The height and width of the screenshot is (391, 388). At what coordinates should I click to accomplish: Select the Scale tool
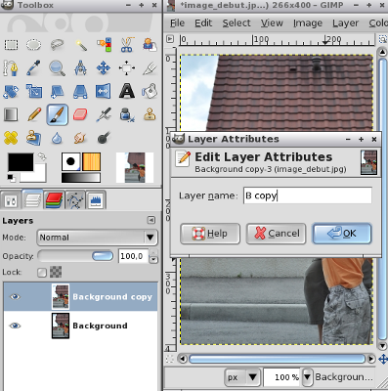tap(34, 91)
